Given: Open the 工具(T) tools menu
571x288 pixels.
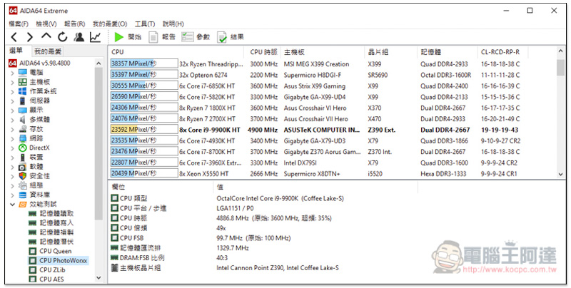Looking at the screenshot, I should tap(145, 24).
